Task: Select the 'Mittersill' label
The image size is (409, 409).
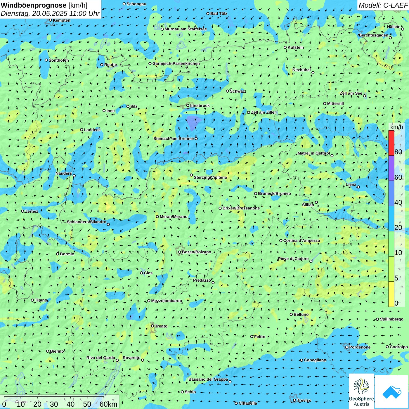Action: (x=335, y=103)
